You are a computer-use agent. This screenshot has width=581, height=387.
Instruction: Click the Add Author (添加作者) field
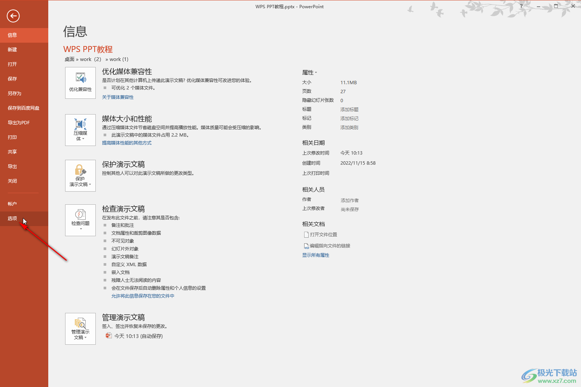pos(350,201)
